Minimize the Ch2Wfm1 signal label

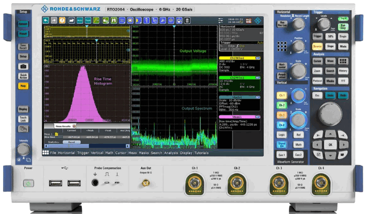(258, 77)
